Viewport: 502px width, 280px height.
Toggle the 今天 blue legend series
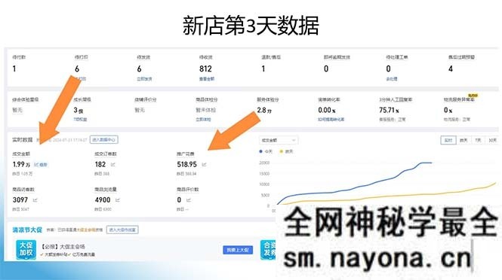point(266,151)
